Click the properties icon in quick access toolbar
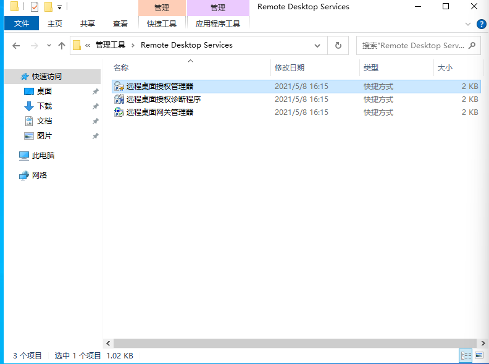 point(35,7)
